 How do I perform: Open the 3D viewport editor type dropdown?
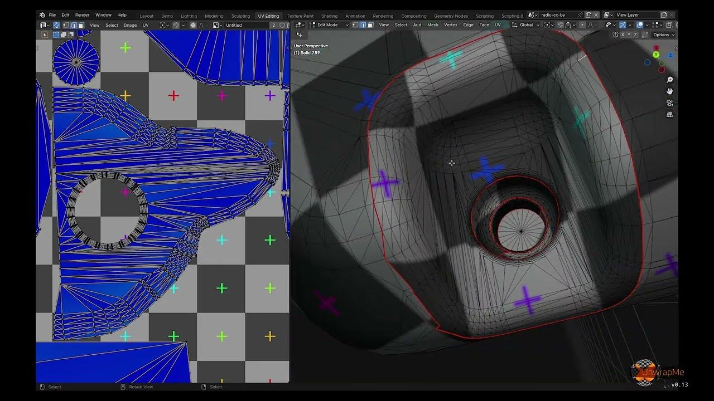pyautogui.click(x=299, y=25)
